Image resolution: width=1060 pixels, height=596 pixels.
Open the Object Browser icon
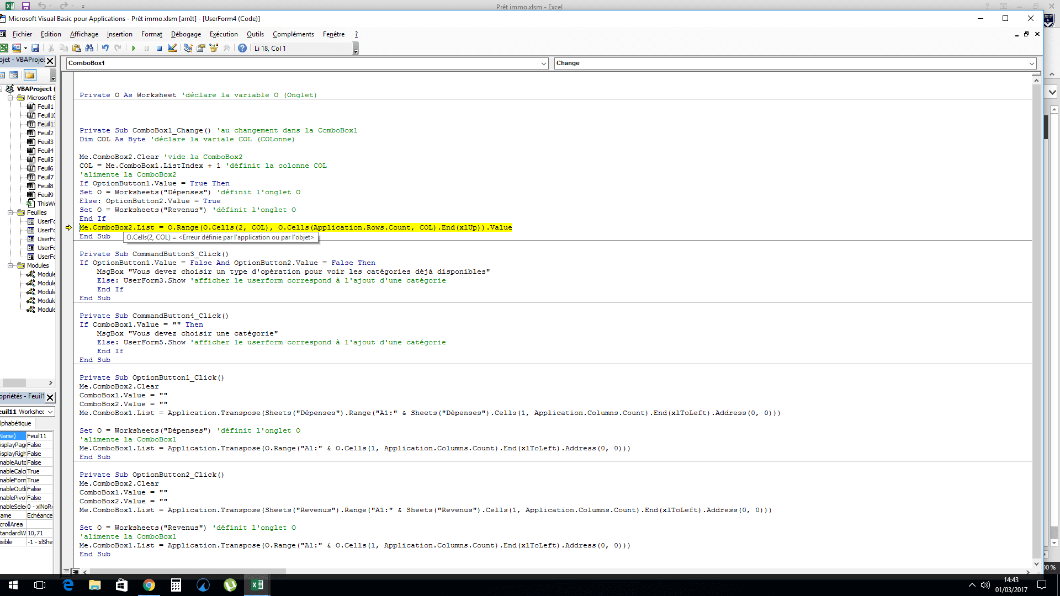click(214, 49)
